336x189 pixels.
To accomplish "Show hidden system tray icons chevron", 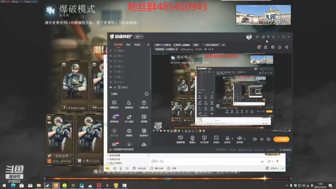I will tap(287, 186).
